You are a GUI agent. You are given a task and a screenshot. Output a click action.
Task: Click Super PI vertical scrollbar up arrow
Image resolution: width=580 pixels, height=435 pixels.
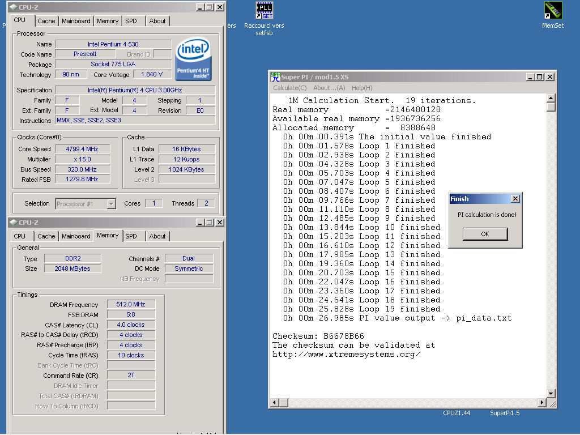tap(551, 98)
